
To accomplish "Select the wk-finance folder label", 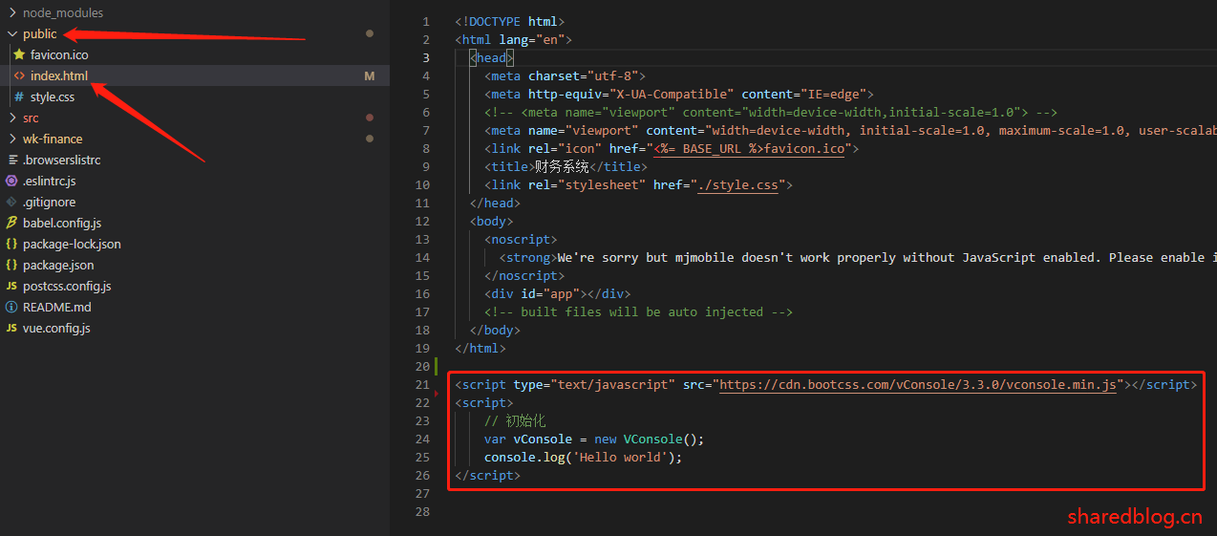I will [x=53, y=139].
